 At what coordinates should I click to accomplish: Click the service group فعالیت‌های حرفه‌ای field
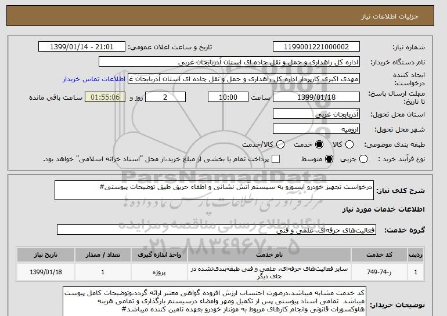tap(217, 230)
